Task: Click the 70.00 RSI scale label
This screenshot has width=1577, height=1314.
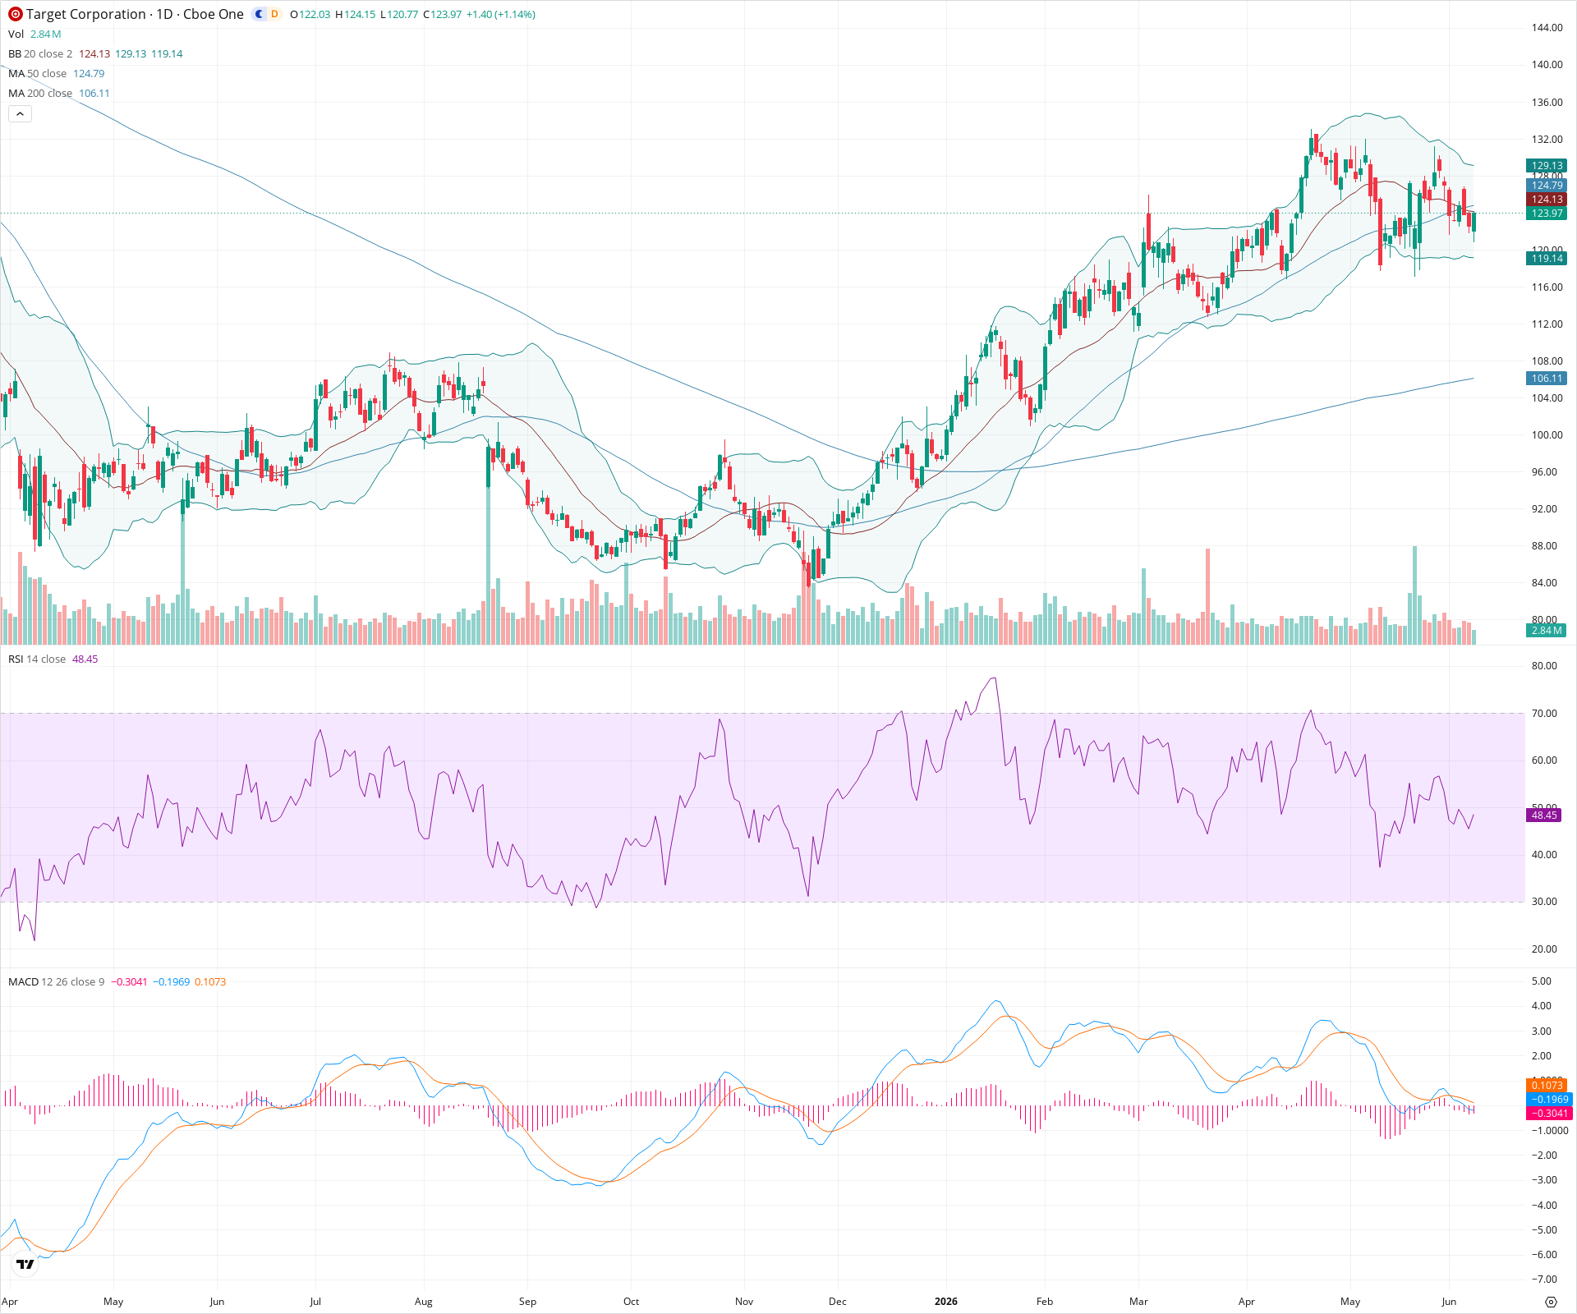Action: point(1544,714)
